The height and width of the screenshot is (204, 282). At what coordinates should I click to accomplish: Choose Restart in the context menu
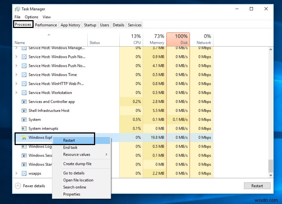[x=81, y=140]
